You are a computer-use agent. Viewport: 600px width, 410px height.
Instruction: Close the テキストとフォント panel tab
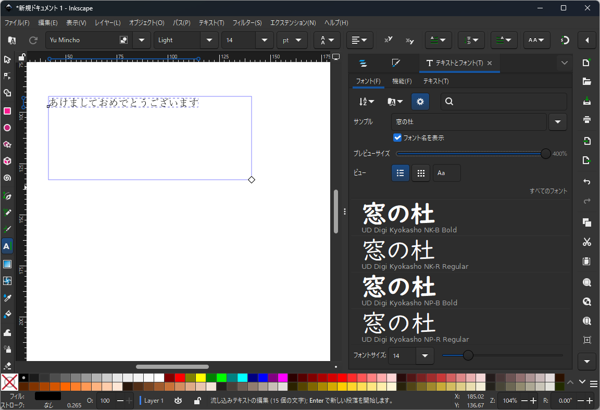(490, 63)
